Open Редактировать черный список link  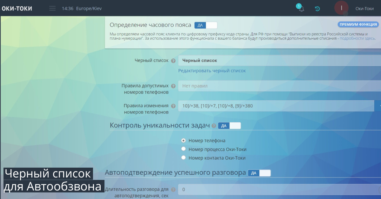(x=212, y=71)
